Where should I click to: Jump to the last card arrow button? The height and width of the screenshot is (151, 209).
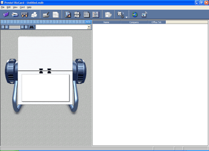(x=26, y=27)
